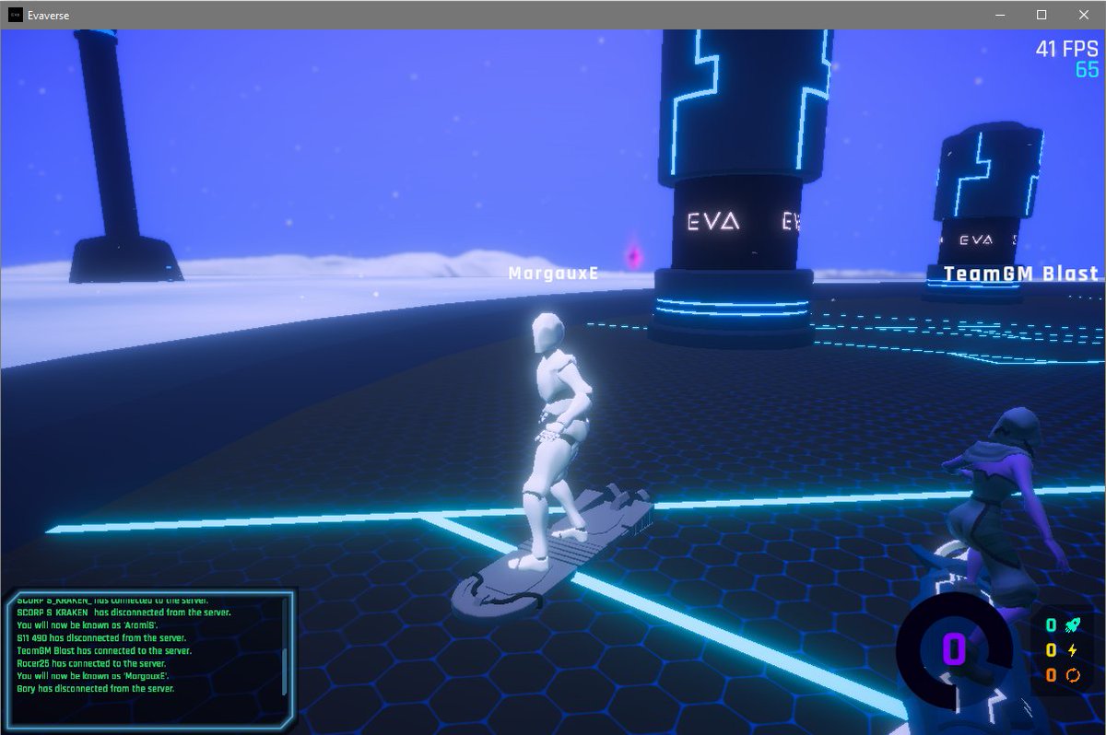Click the MargauxE player name tag
Viewport: 1106px width, 735px height.
[554, 273]
